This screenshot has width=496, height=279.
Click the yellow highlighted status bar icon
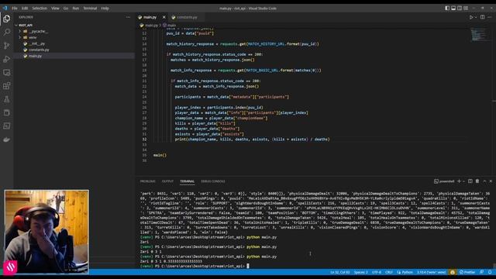(453, 272)
